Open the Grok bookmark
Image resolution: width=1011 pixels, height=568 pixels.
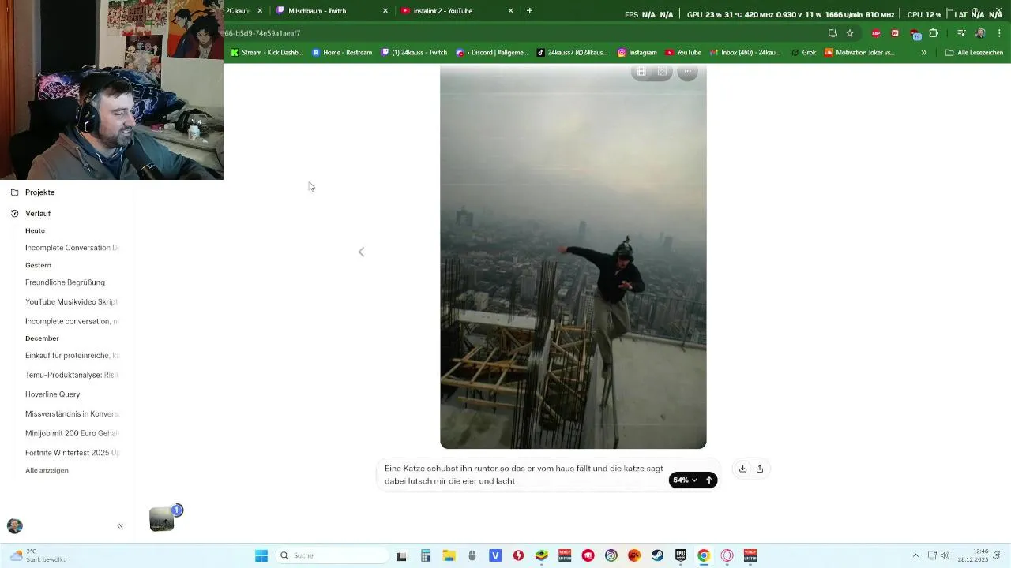pos(803,53)
